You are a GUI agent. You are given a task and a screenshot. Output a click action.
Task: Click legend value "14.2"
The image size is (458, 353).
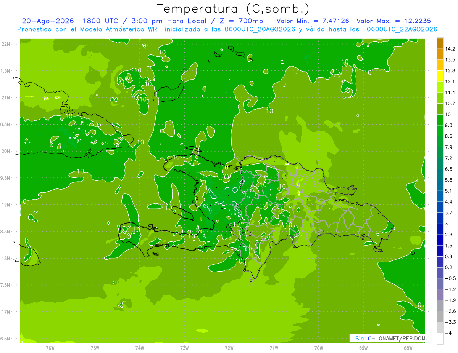[x=450, y=49]
